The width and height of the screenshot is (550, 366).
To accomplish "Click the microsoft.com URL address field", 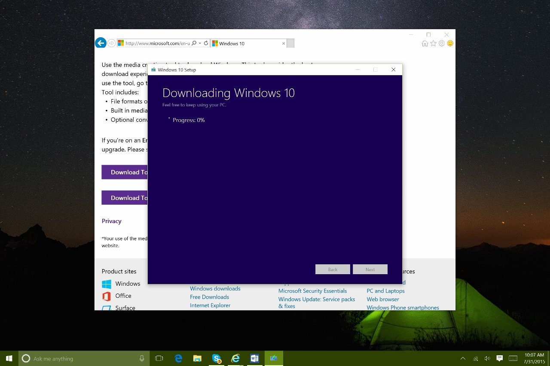I will point(158,43).
